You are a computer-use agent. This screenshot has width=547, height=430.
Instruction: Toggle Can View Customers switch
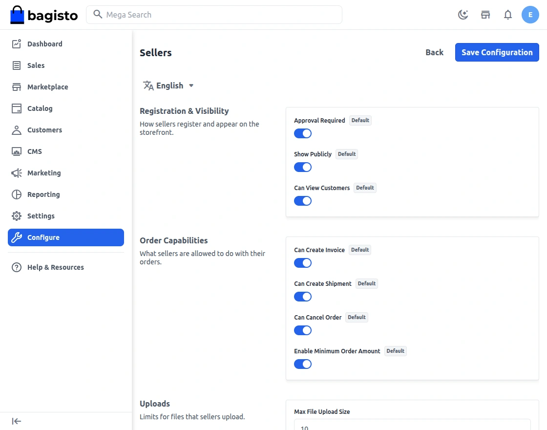(302, 201)
